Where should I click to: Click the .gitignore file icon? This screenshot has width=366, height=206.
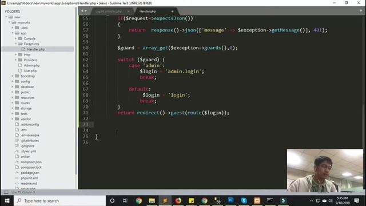coord(17,146)
